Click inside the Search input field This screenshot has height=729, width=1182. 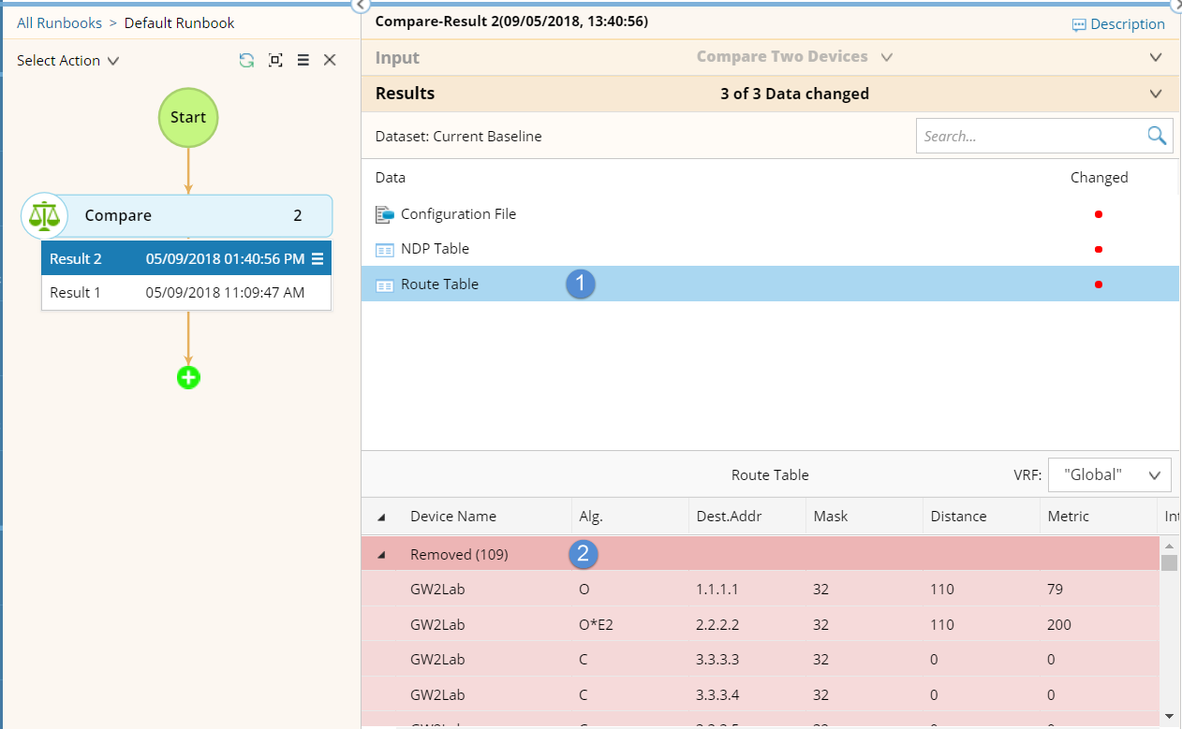click(1028, 136)
